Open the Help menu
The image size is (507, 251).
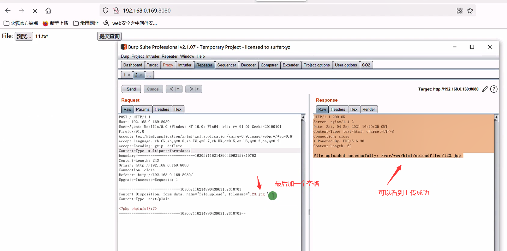pos(201,56)
